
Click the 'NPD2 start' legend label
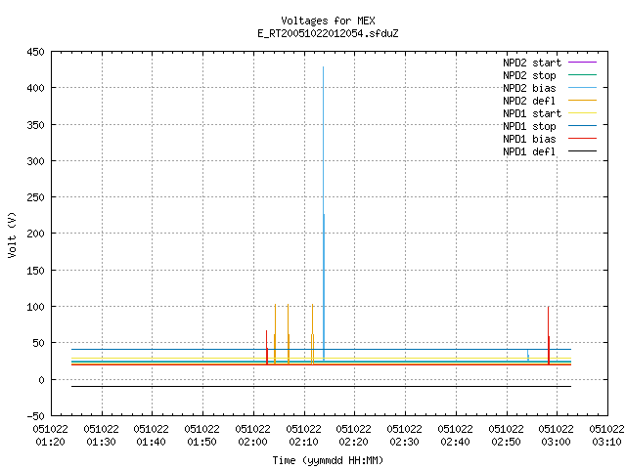(x=532, y=63)
